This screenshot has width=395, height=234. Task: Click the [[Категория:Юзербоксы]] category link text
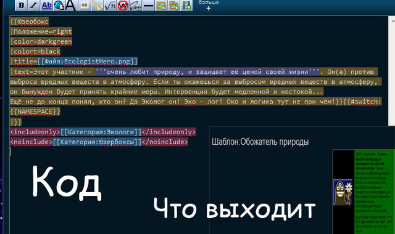97,142
